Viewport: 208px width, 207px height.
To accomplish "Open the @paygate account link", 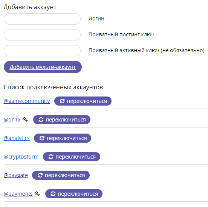I will point(16,175).
